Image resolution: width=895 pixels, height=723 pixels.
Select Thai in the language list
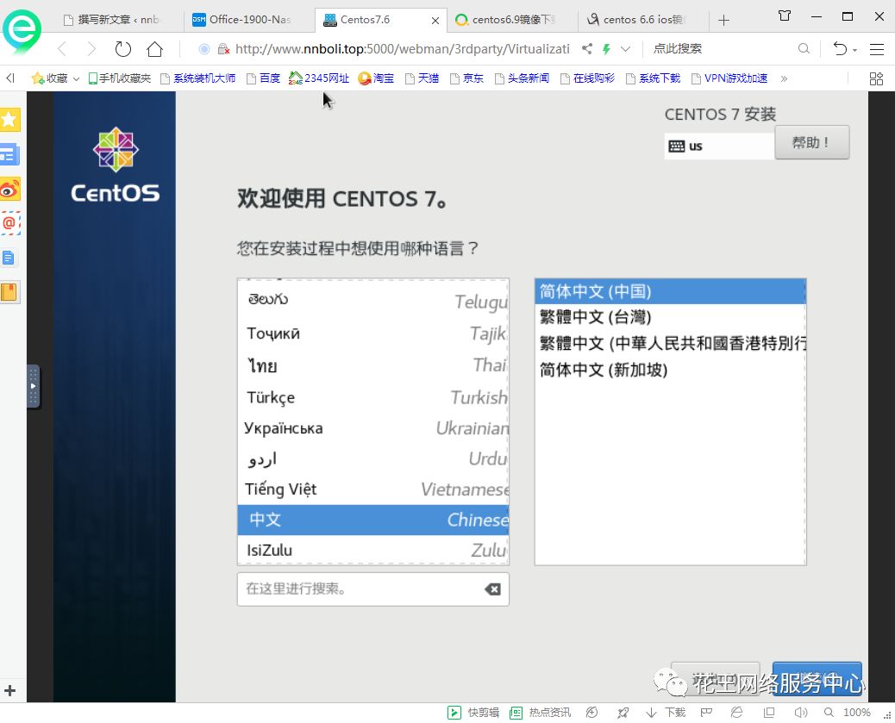pyautogui.click(x=372, y=365)
